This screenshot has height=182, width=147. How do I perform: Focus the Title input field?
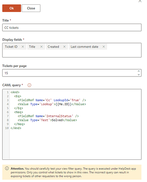pos(72,28)
